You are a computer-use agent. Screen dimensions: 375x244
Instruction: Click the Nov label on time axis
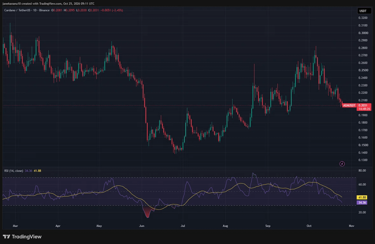(x=351, y=226)
